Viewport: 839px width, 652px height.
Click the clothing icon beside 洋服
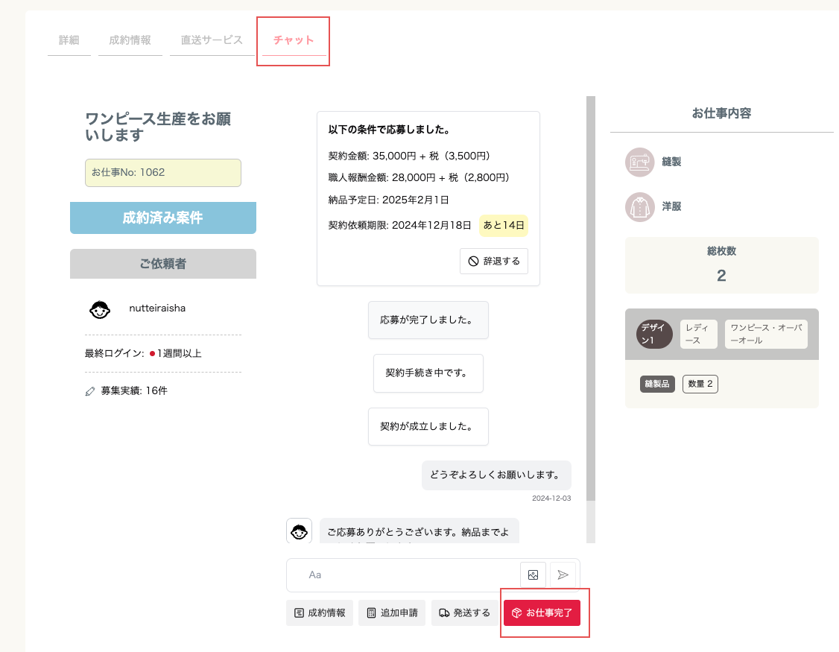[640, 206]
